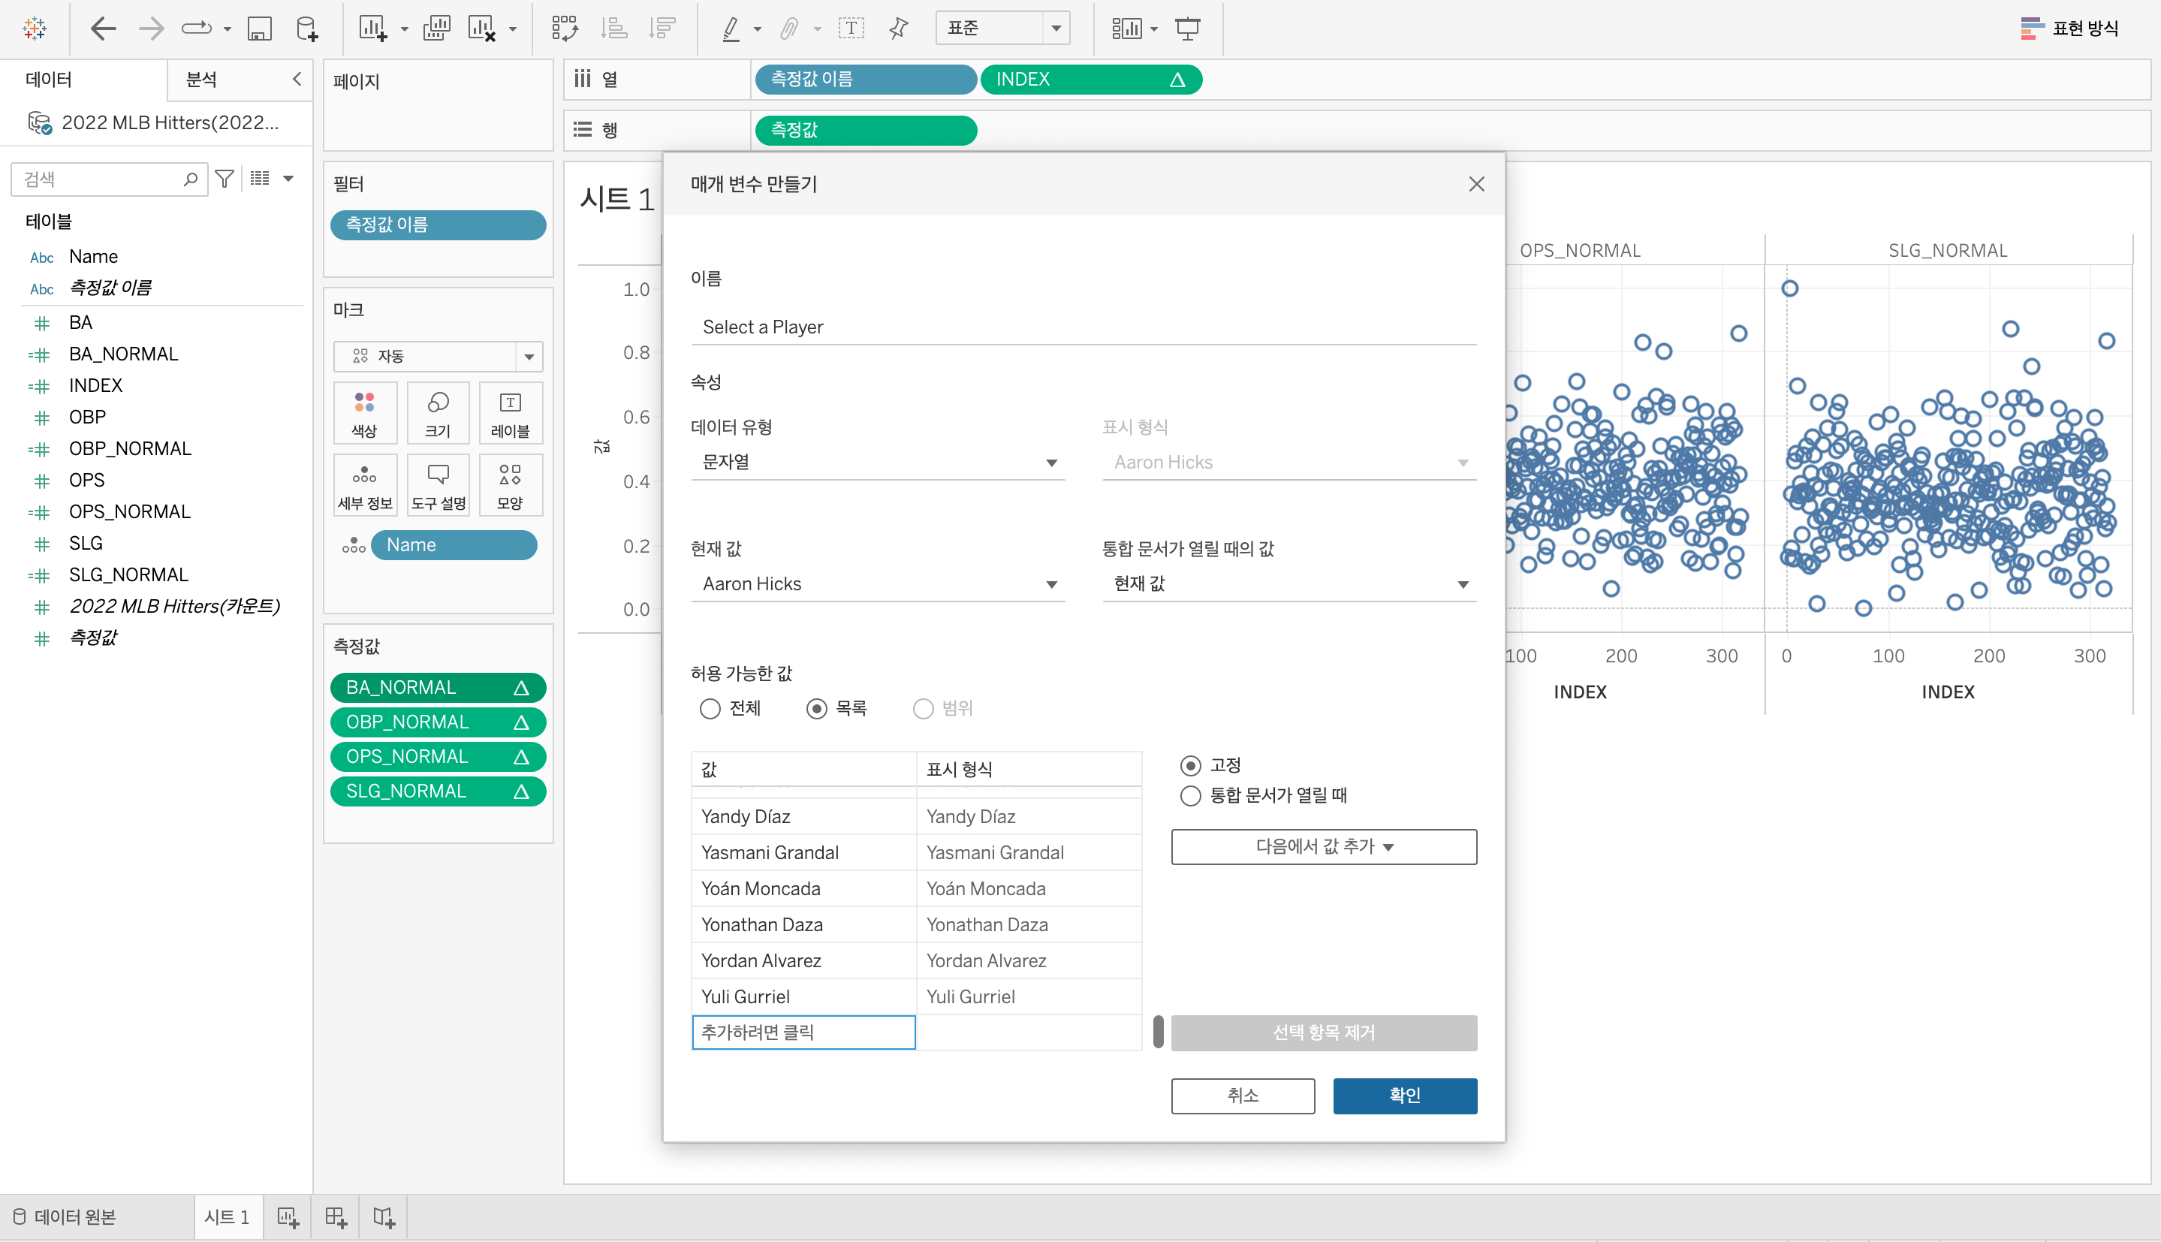Click the group members paperclip icon
Viewport: 2161px width, 1242px height.
(x=790, y=29)
